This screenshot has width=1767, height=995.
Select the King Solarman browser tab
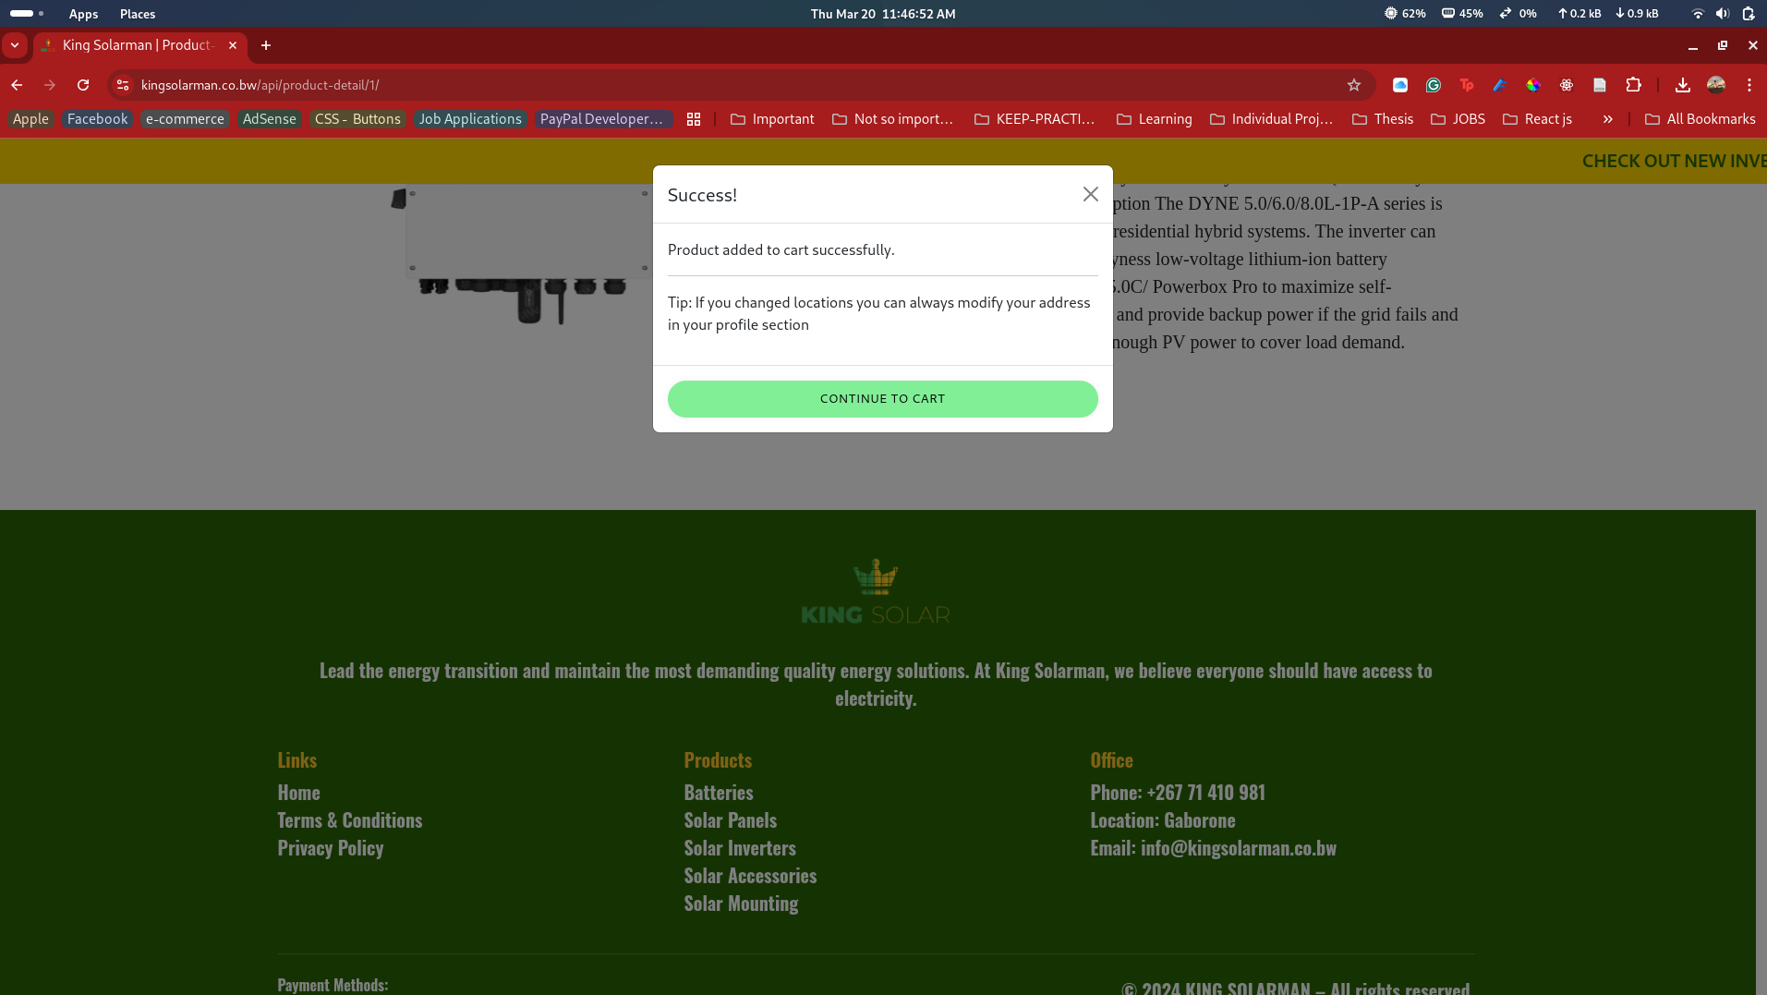[x=139, y=45]
